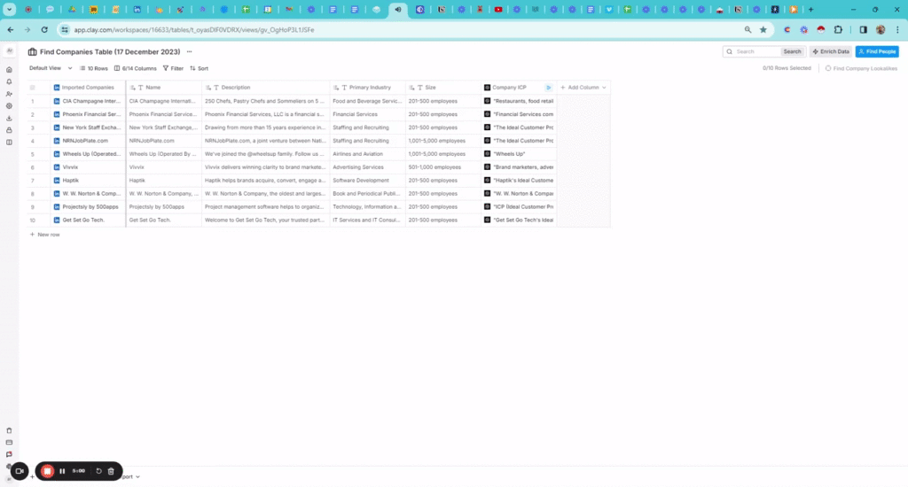Viewport: 908px width, 487px height.
Task: Click into the table Search field
Action: click(755, 51)
